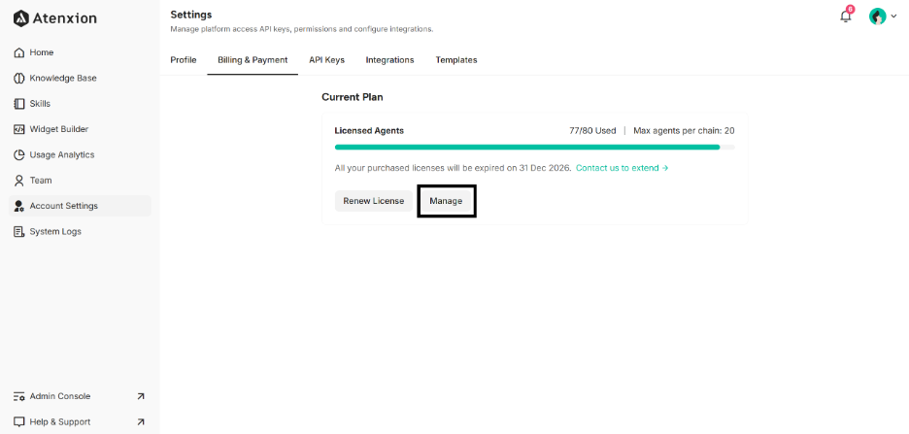
Task: Click the Widget Builder code icon
Action: click(19, 129)
